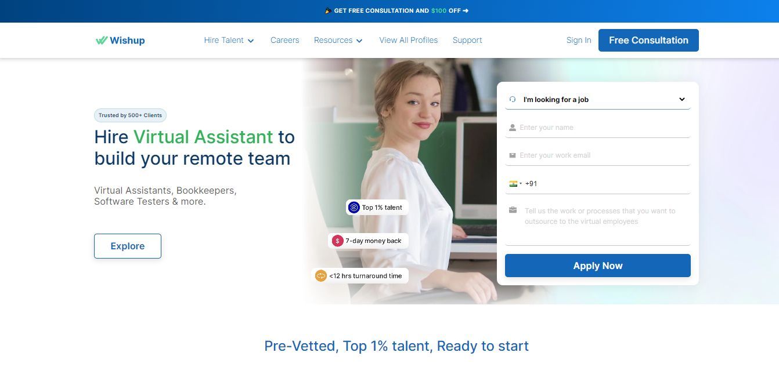The image size is (779, 367).
Task: Focus the Enter your work email field
Action: click(603, 155)
